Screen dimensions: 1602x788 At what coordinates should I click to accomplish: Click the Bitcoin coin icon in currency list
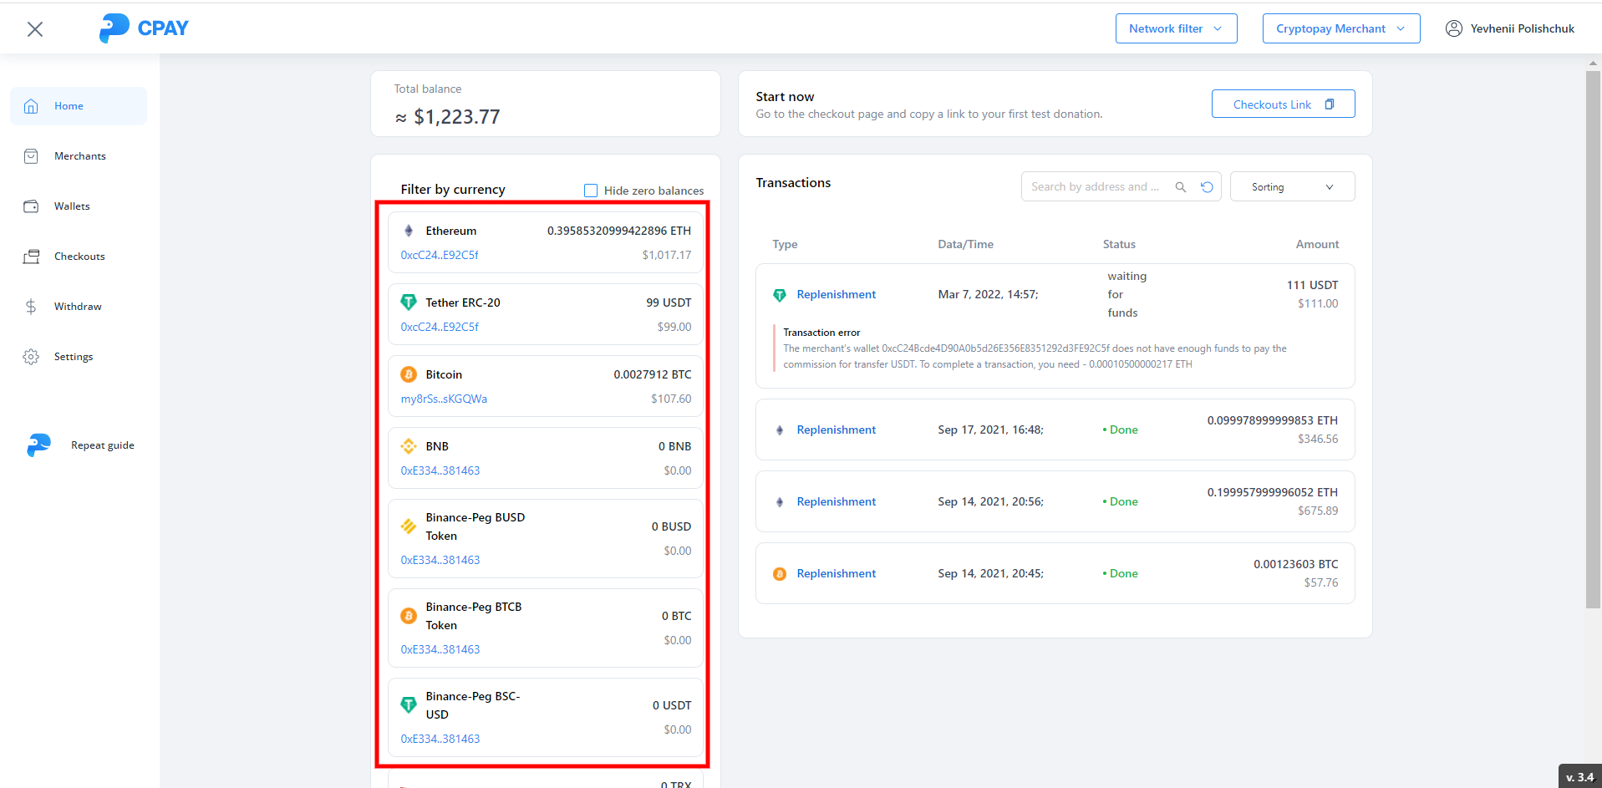pyautogui.click(x=409, y=374)
